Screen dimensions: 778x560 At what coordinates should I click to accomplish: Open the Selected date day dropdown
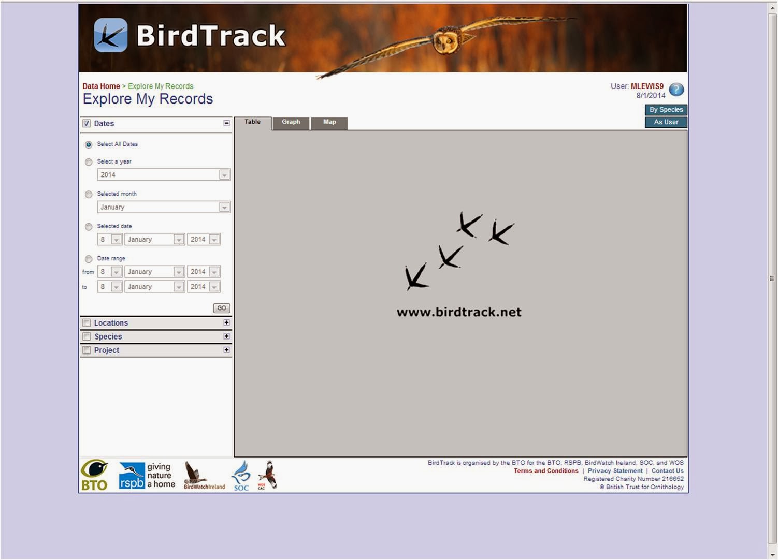click(x=110, y=240)
